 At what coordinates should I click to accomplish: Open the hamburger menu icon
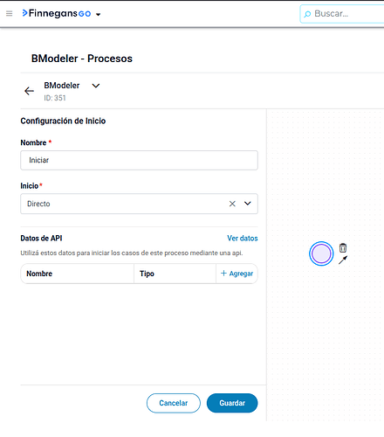pyautogui.click(x=10, y=13)
